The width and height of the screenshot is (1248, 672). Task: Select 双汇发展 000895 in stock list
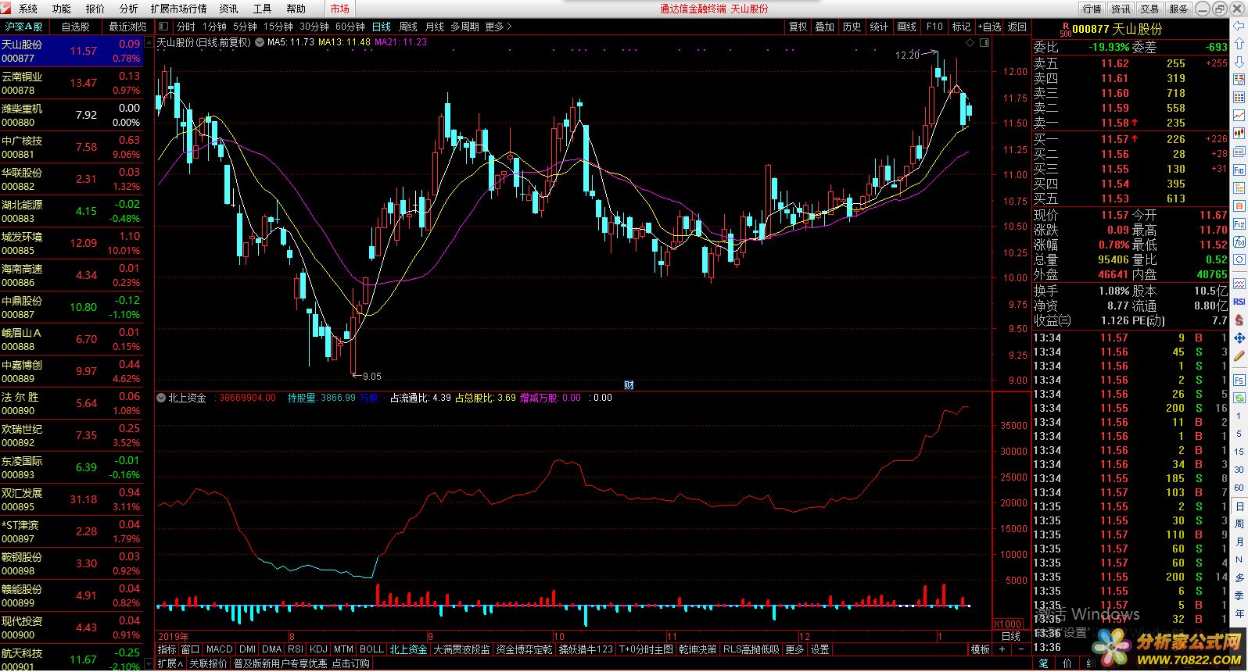[71, 499]
